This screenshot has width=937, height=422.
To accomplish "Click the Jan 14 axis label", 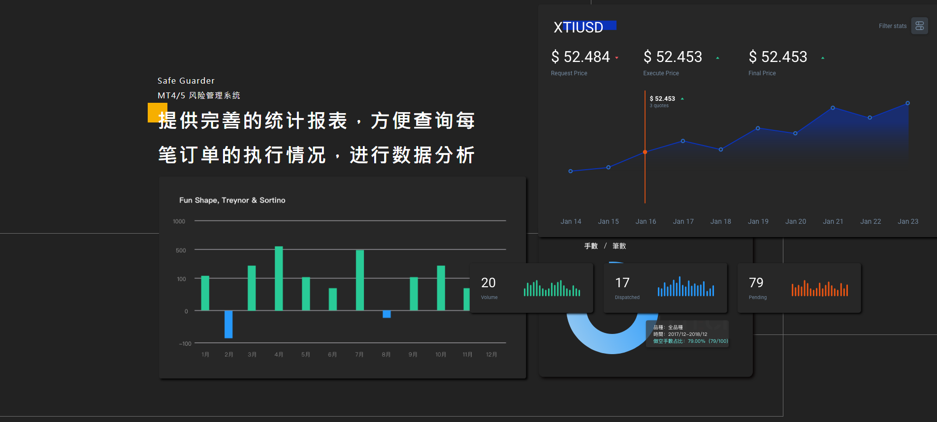I will [x=571, y=221].
